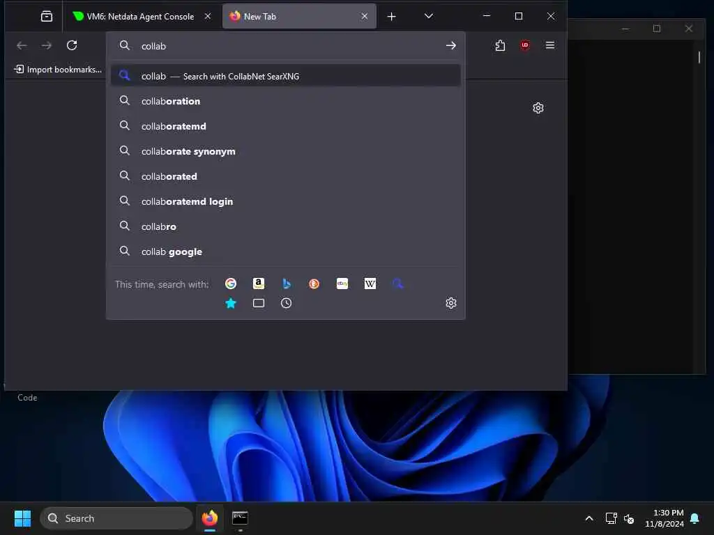Search this time with DuckDuckGo

click(x=314, y=284)
